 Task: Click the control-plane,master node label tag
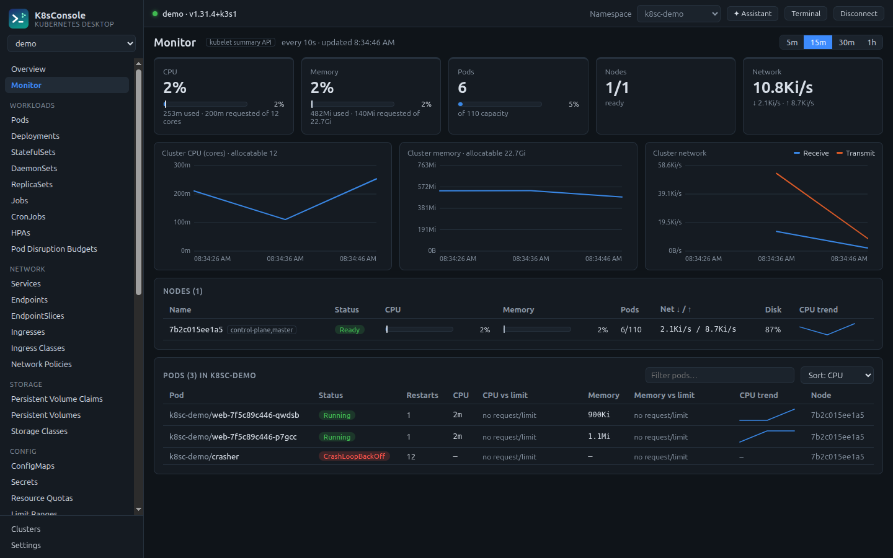(262, 330)
